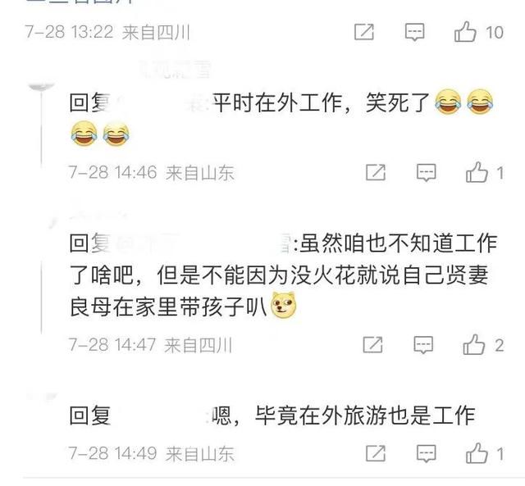Tap the doge emoji in the comment
This screenshot has width=525, height=486.
coord(284,305)
